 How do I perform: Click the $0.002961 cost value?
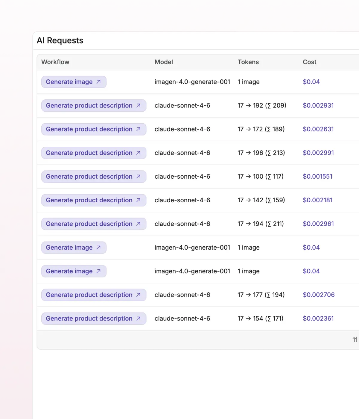pos(318,224)
